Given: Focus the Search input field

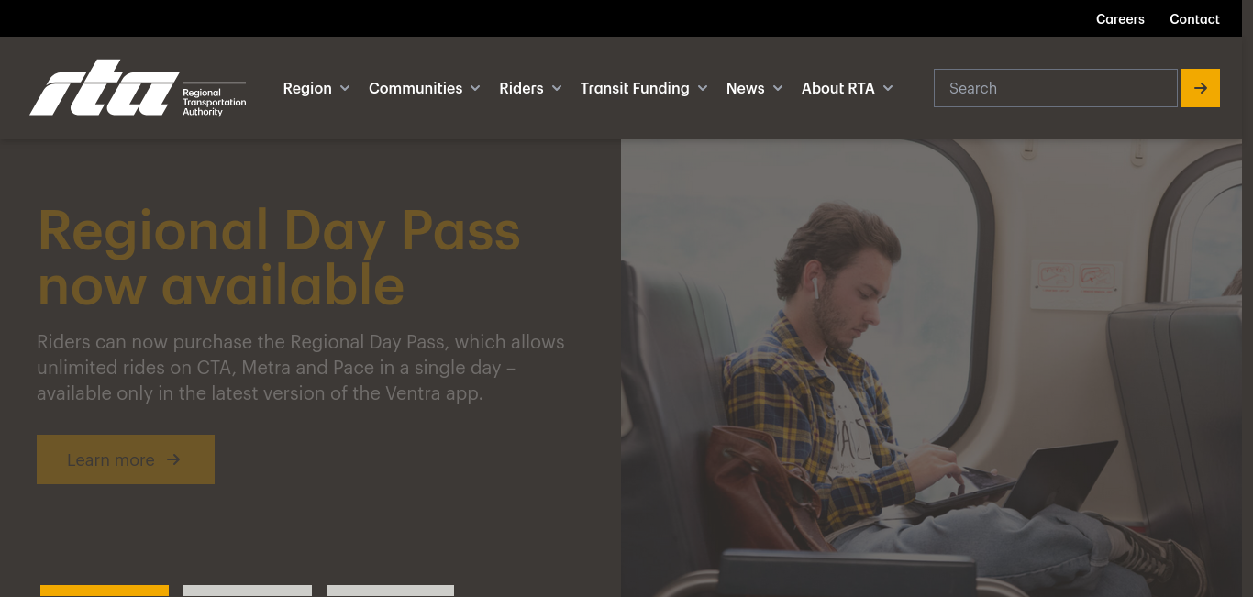Looking at the screenshot, I should click(1055, 88).
